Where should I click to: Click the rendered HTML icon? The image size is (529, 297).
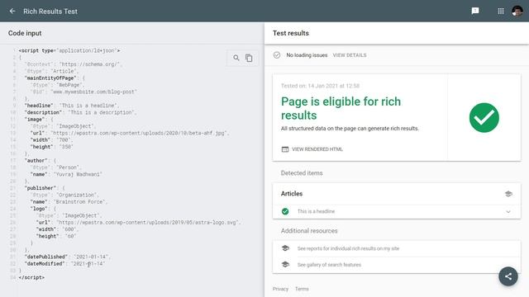tap(285, 149)
